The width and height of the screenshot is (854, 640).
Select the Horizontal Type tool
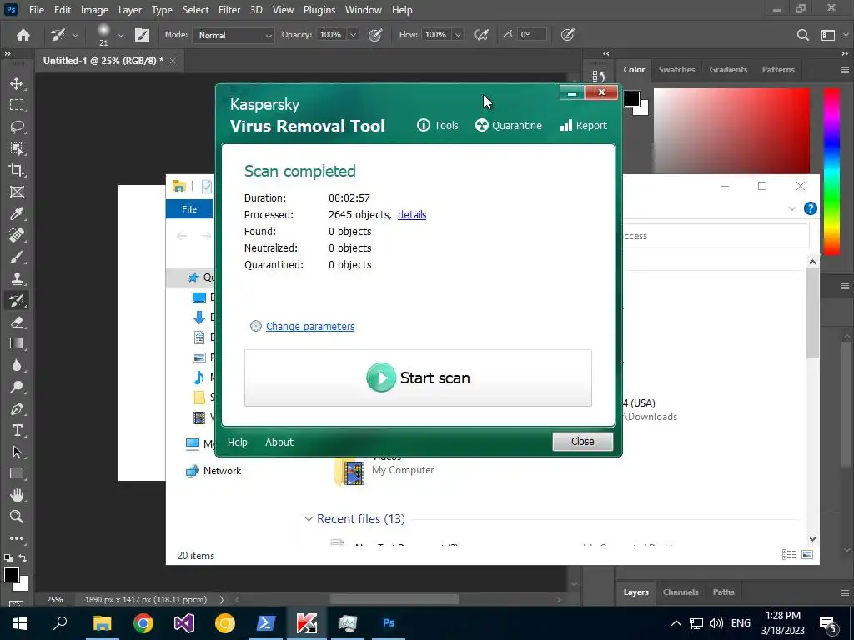(x=17, y=431)
